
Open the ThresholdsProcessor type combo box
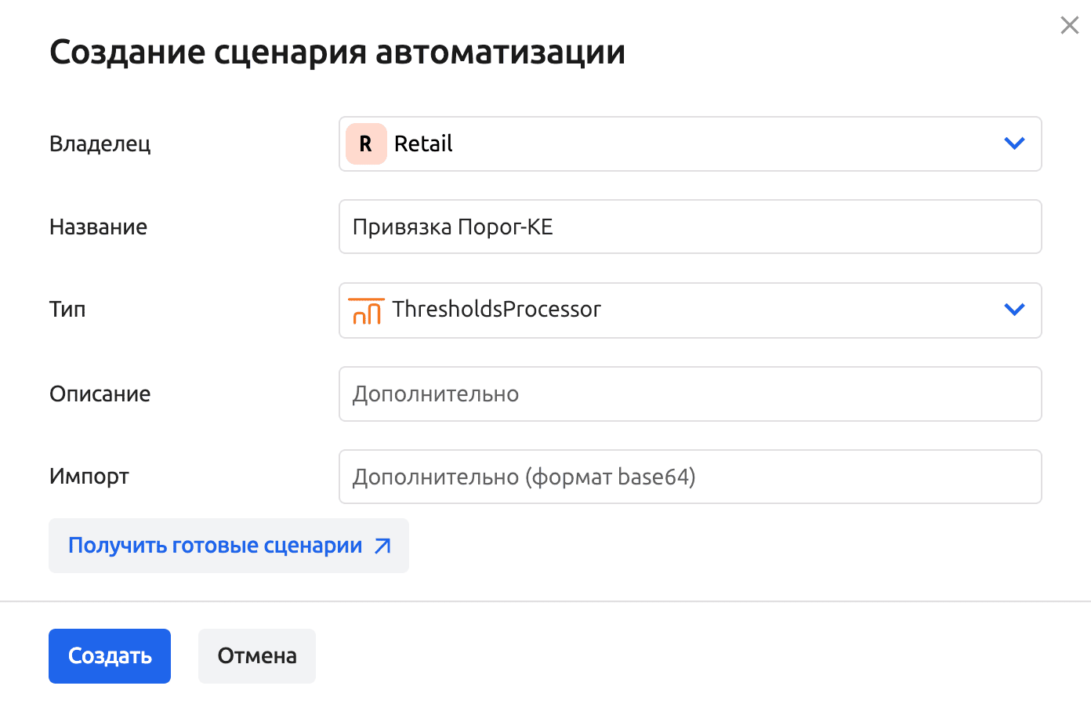690,310
